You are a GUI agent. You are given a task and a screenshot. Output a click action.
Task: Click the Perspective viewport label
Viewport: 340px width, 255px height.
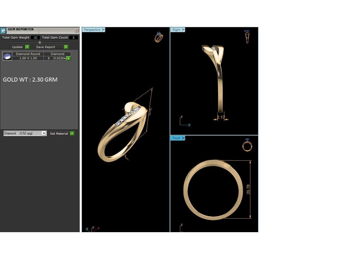(x=92, y=30)
